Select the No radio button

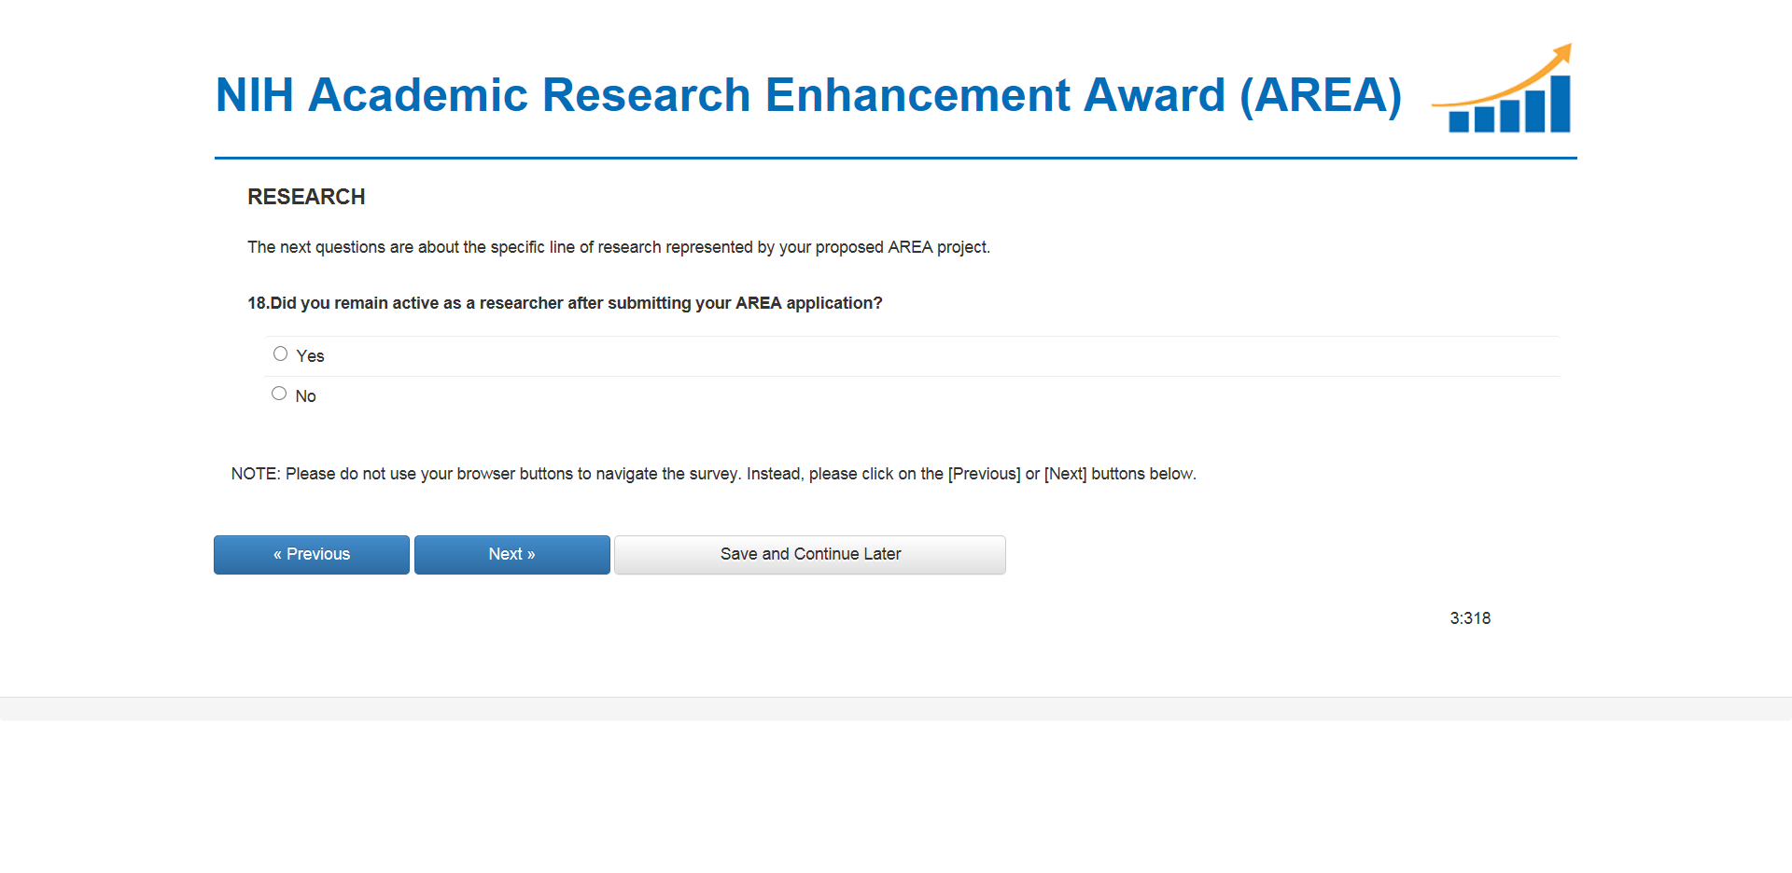coord(279,394)
